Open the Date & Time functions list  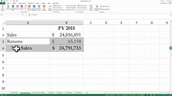(29, 8)
